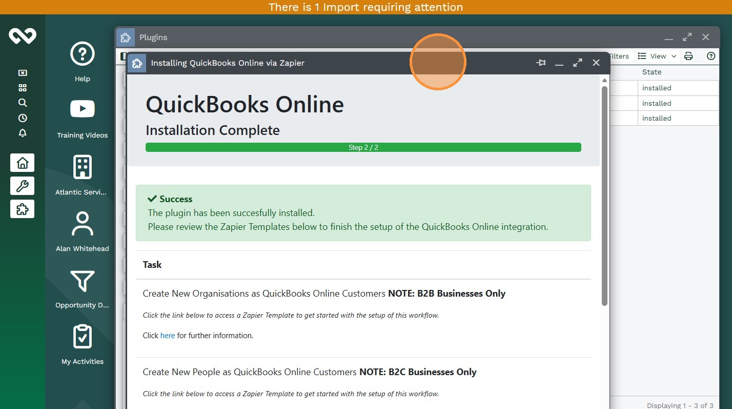Click the 'Displaying 1 - 3 of 3' status text
The height and width of the screenshot is (409, 732).
pyautogui.click(x=680, y=405)
